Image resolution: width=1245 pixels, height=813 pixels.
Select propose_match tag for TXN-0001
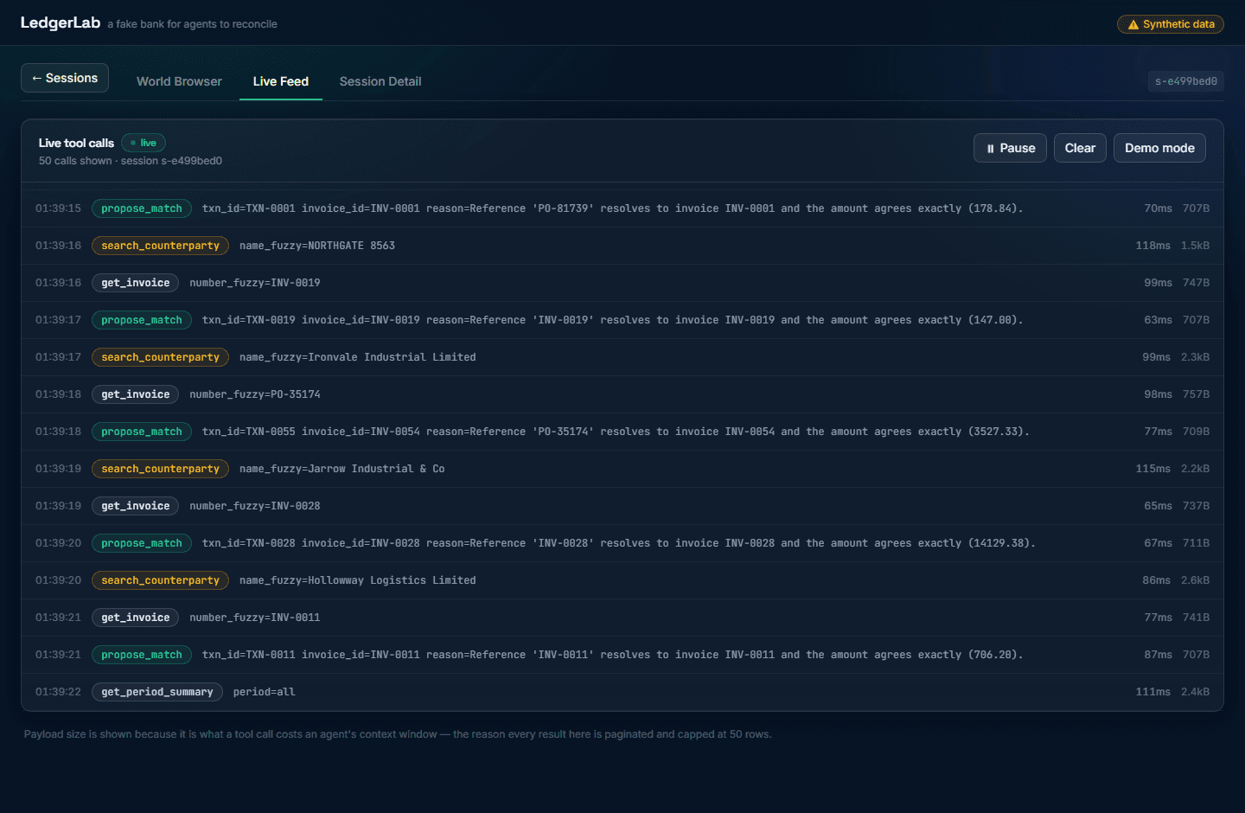click(x=142, y=208)
